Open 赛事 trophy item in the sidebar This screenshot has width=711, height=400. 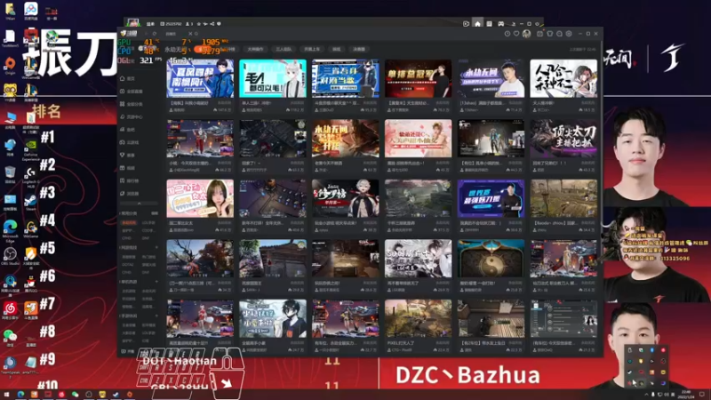pyautogui.click(x=128, y=155)
